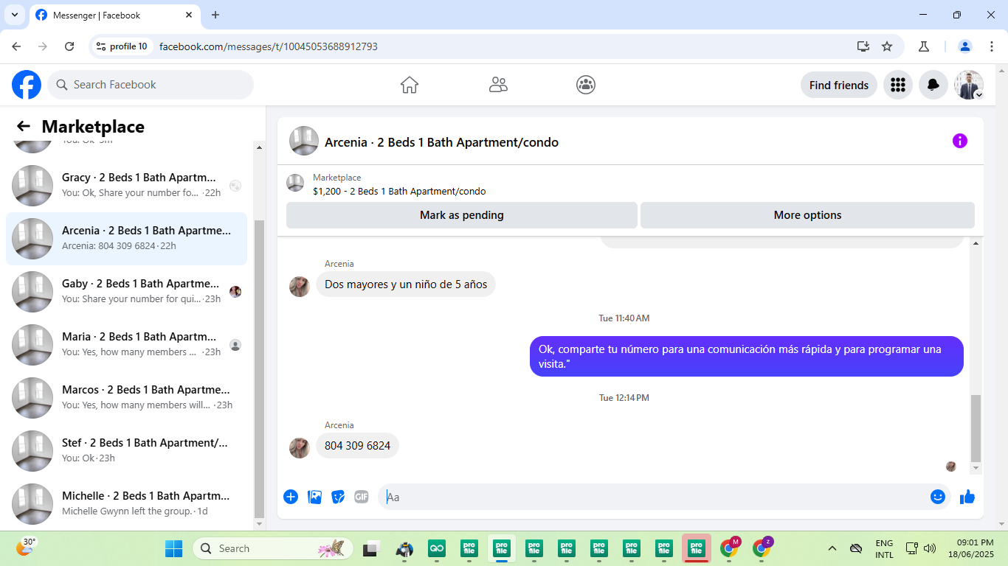Open the Facebook logo home link
1008x566 pixels.
[27, 85]
